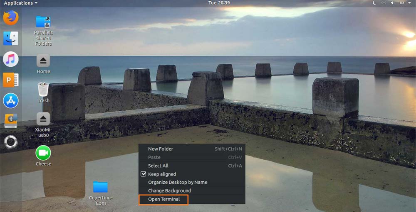Open the system menu arrow in top bar
Image resolution: width=416 pixels, height=212 pixels.
410,3
